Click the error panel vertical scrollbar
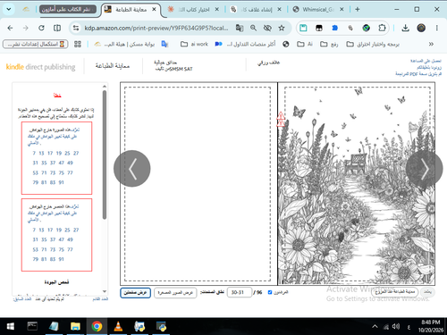This screenshot has height=335, width=447. (105, 155)
